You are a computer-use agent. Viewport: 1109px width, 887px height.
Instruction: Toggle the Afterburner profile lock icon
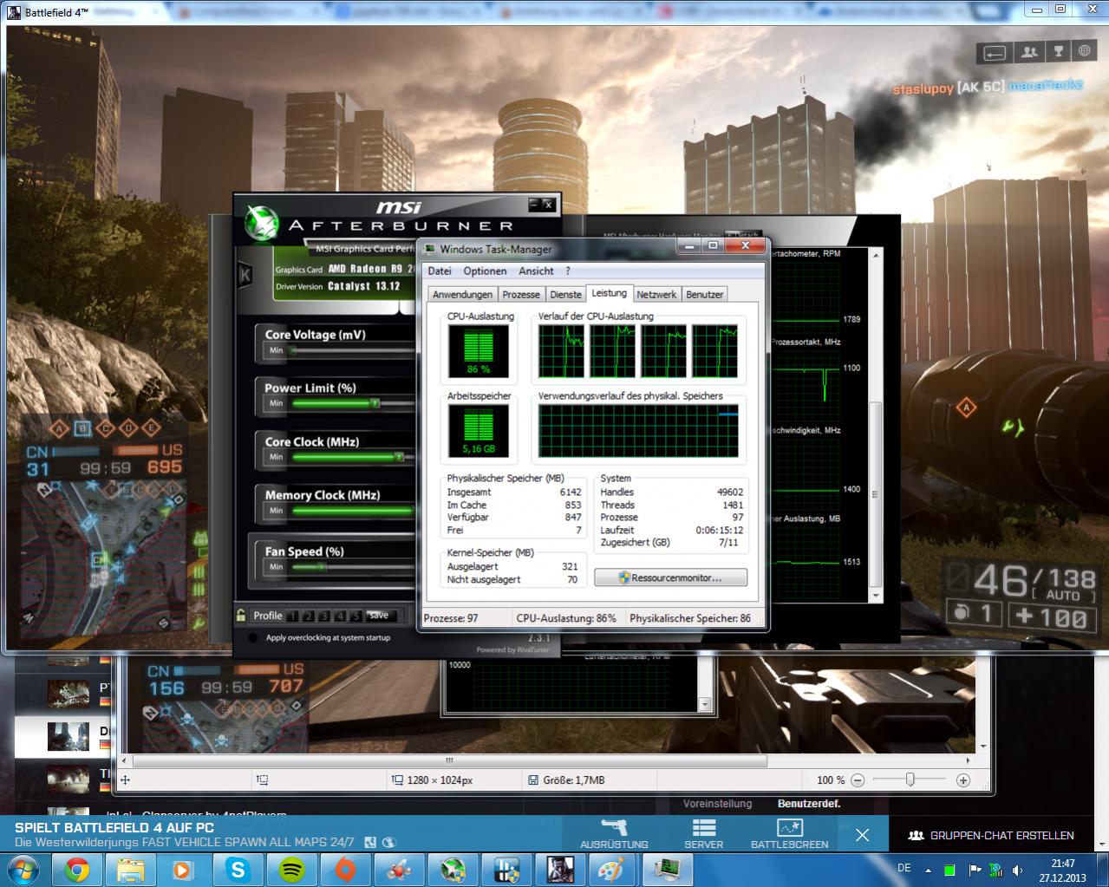[x=241, y=615]
